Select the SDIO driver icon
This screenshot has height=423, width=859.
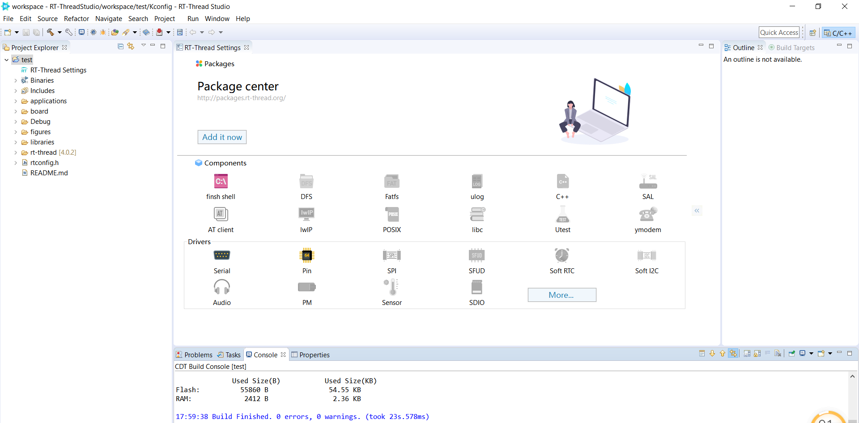click(x=477, y=287)
